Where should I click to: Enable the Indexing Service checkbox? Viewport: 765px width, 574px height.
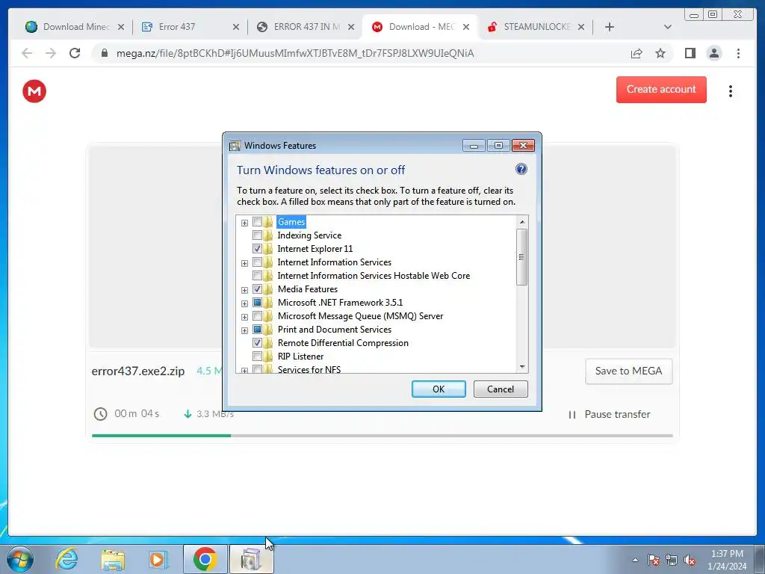tap(257, 235)
